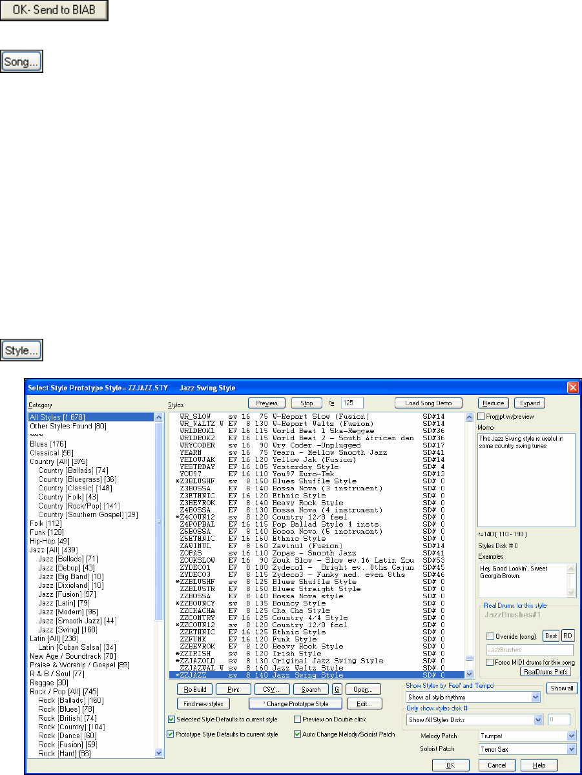This screenshot has width=582, height=775.
Task: Toggle Force MIDI drums for this song
Action: coord(490,662)
